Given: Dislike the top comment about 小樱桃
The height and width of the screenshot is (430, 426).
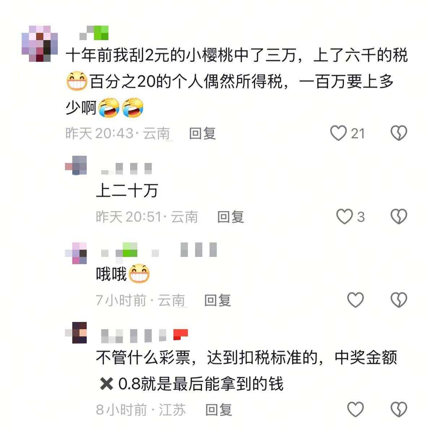Looking at the screenshot, I should click(x=399, y=133).
